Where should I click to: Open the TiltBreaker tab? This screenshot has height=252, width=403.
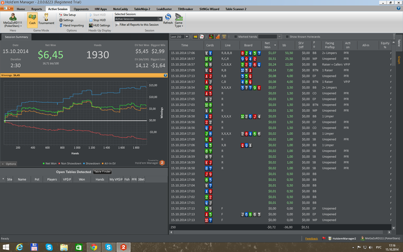[x=185, y=9]
